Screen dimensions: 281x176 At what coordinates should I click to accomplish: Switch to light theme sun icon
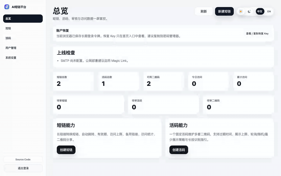tap(241, 11)
